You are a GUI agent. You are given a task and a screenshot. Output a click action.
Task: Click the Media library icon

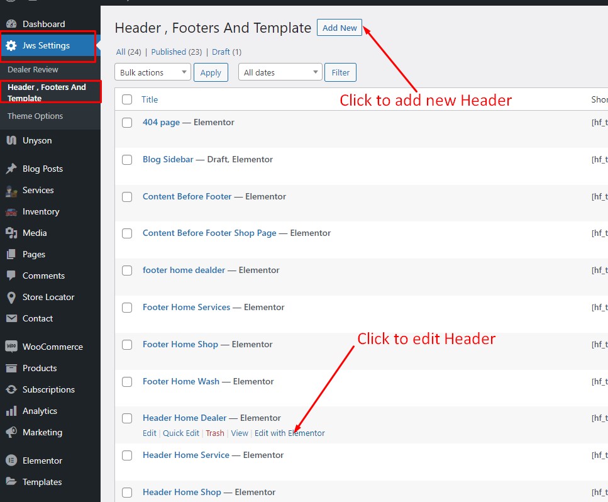point(11,233)
